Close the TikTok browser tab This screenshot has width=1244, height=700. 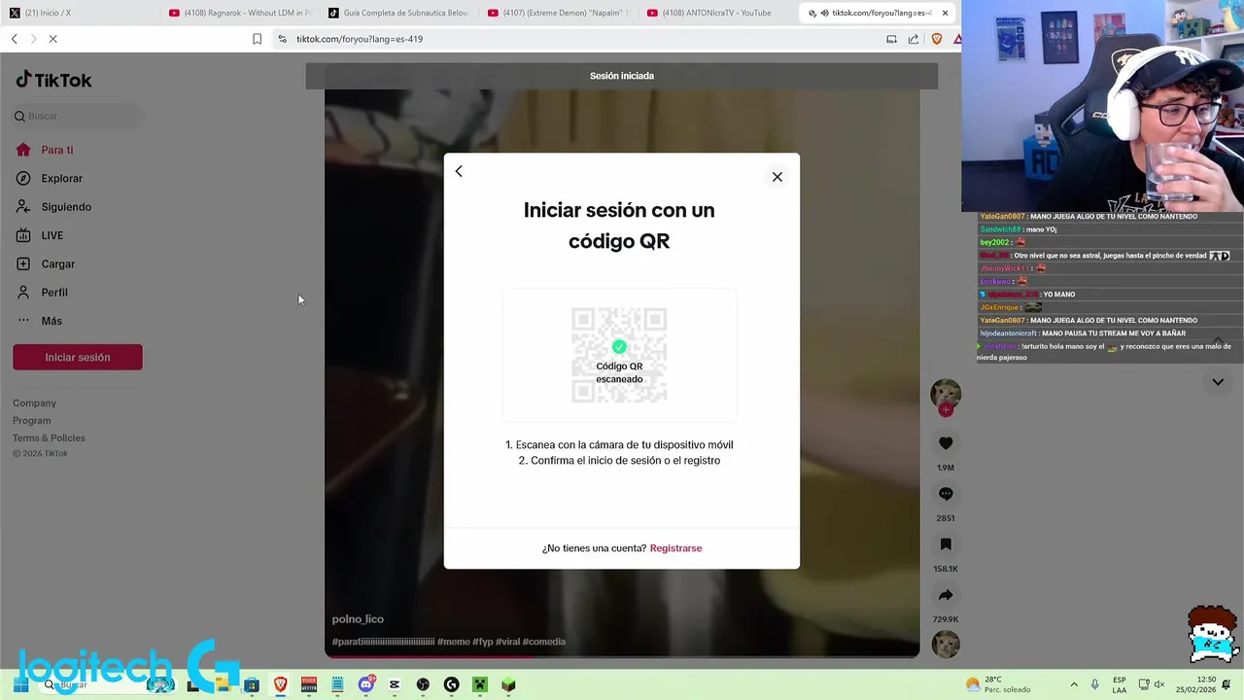[x=945, y=13]
